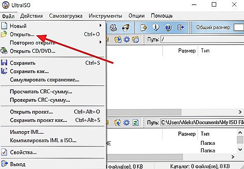Click the upper pane horizontal scrollbar right arrow
This screenshot has height=169, width=244.
[x=240, y=112]
